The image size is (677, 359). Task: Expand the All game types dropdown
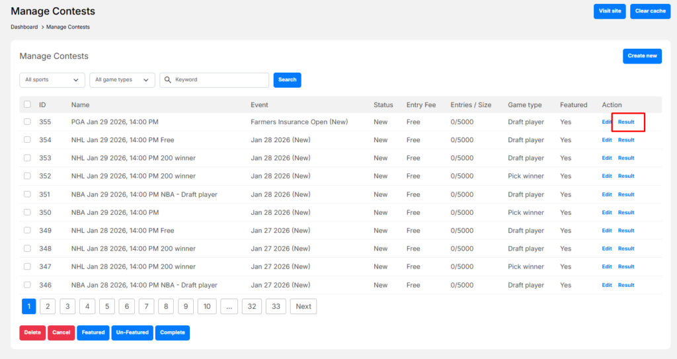122,80
